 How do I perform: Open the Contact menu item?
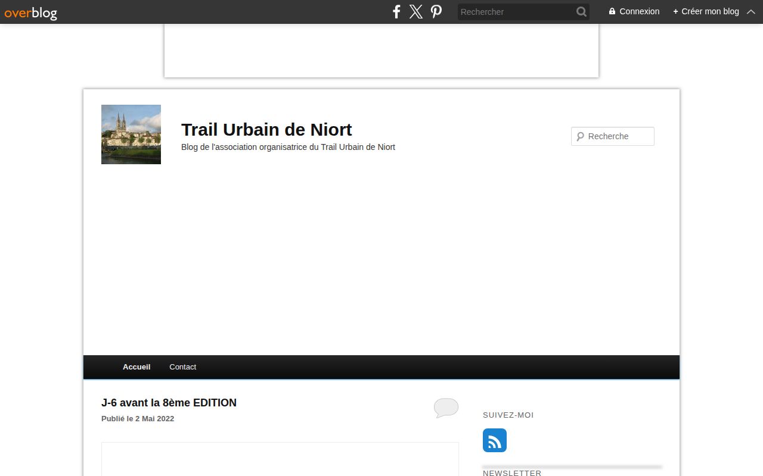(x=182, y=367)
